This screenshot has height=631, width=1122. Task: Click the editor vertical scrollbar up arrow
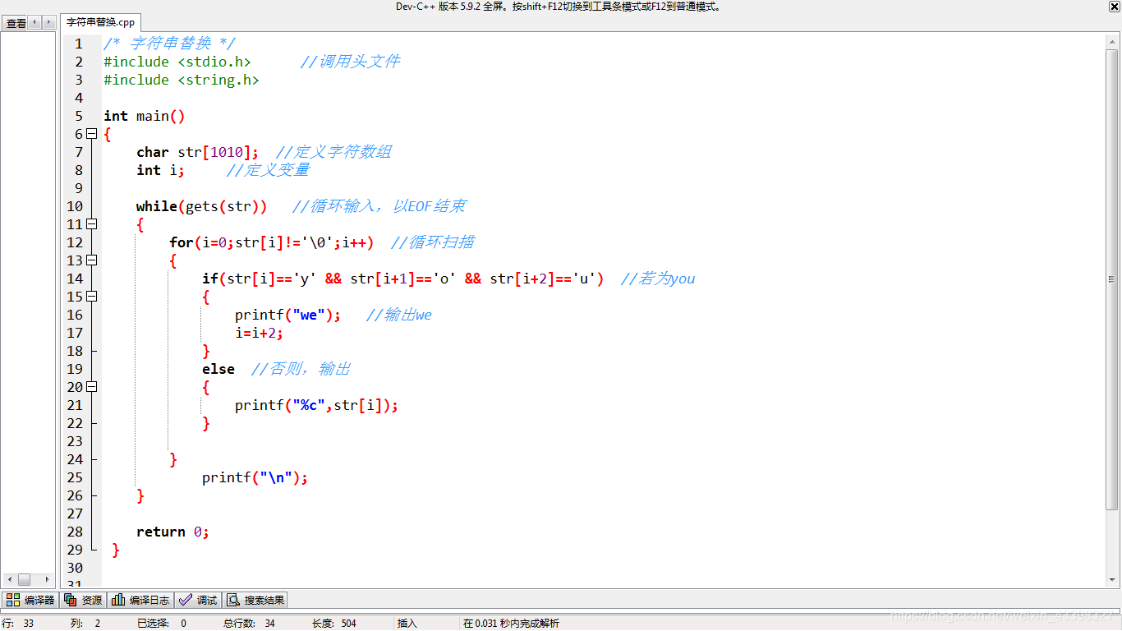point(1113,40)
